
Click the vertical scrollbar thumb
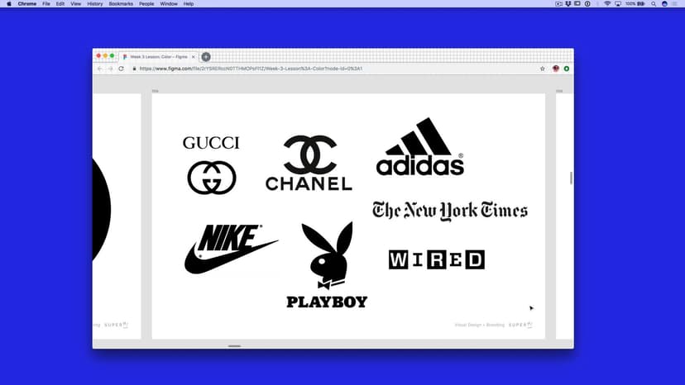571,178
